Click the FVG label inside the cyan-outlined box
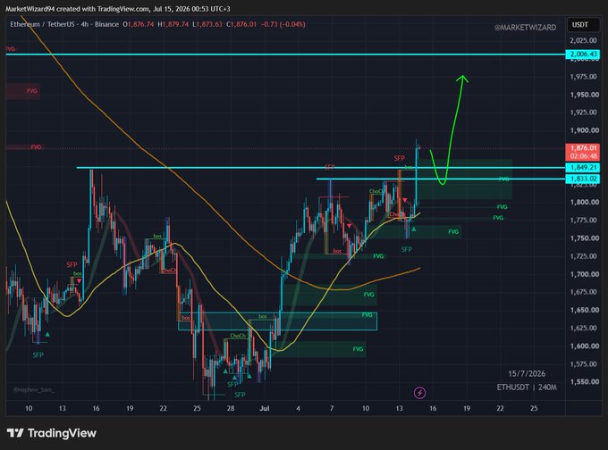Screen dimensions: 608x450 [x=367, y=315]
